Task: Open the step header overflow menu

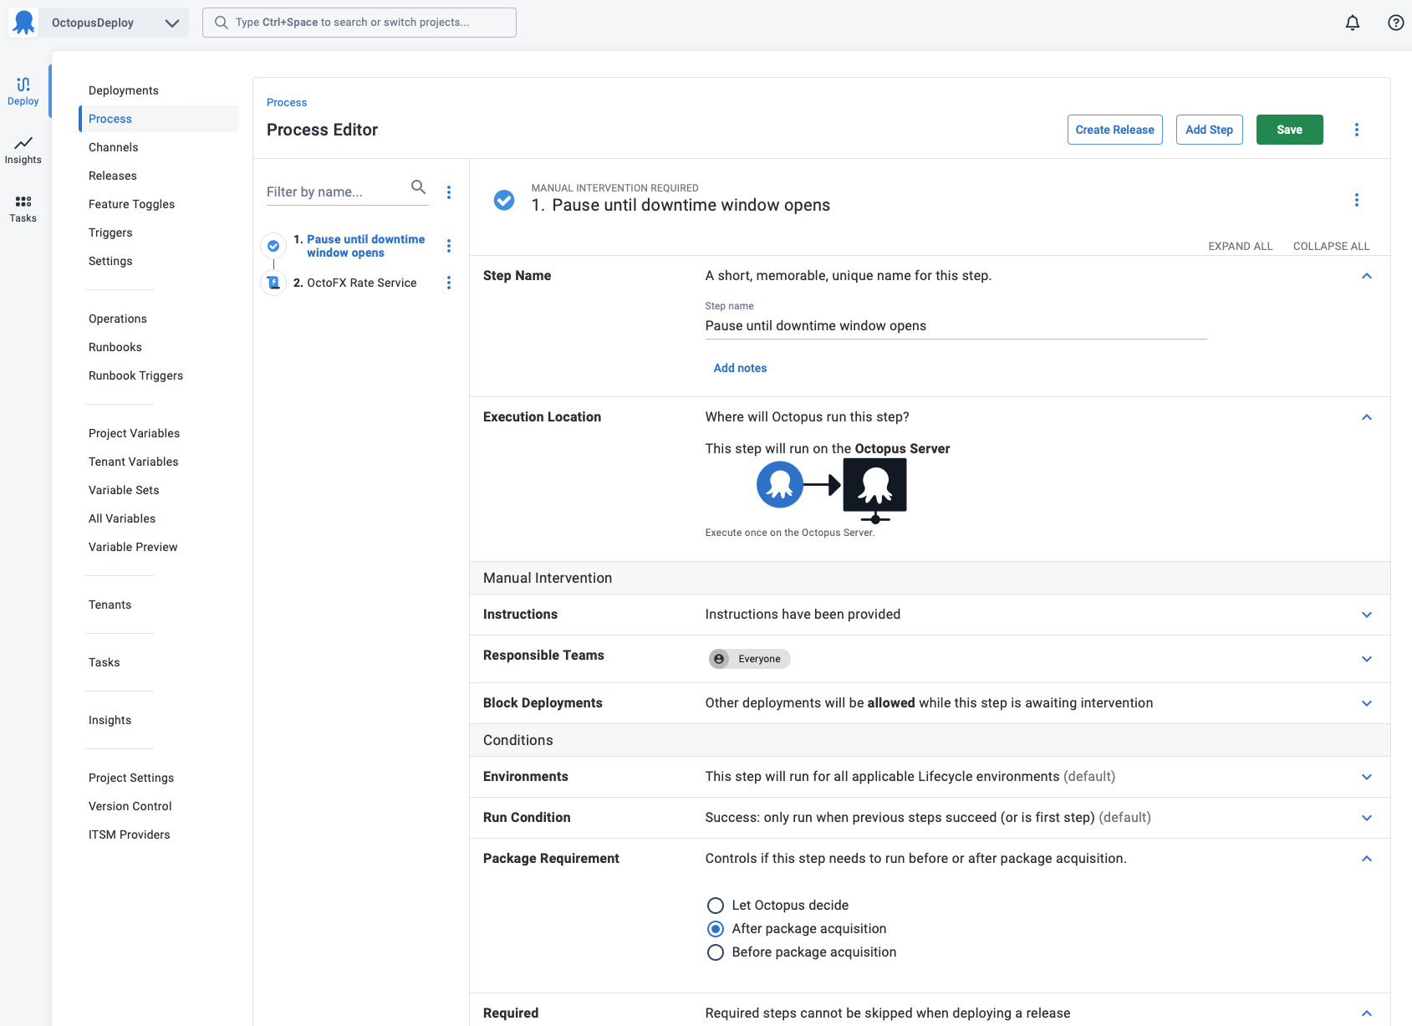Action: tap(1357, 200)
